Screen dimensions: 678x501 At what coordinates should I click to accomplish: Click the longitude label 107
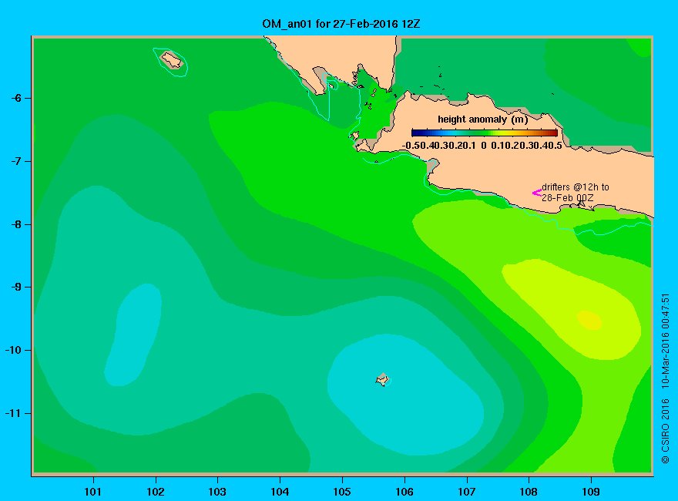coord(467,492)
